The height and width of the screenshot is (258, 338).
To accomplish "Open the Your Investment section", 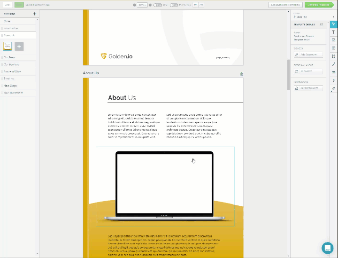I will click(x=18, y=93).
